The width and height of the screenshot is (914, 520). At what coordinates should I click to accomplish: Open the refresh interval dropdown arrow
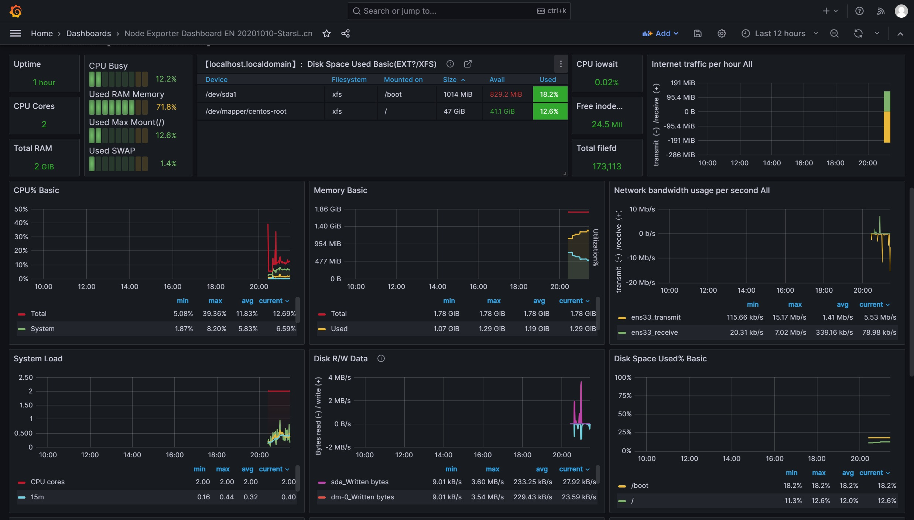click(877, 34)
